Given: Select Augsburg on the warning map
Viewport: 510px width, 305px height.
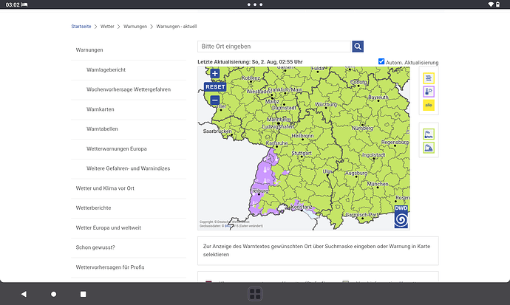Looking at the screenshot, I should point(356,173).
